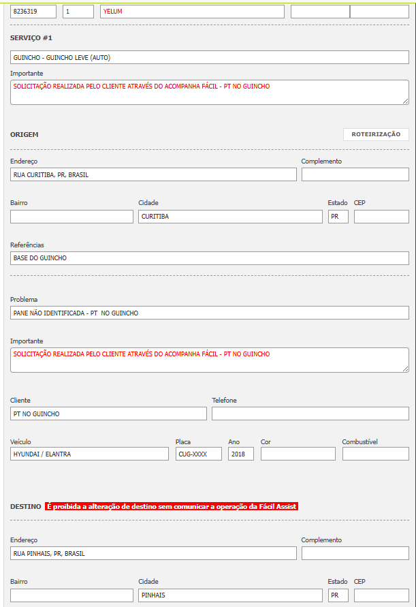Image resolution: width=416 pixels, height=607 pixels.
Task: Click the Placa field
Action: coord(199,454)
